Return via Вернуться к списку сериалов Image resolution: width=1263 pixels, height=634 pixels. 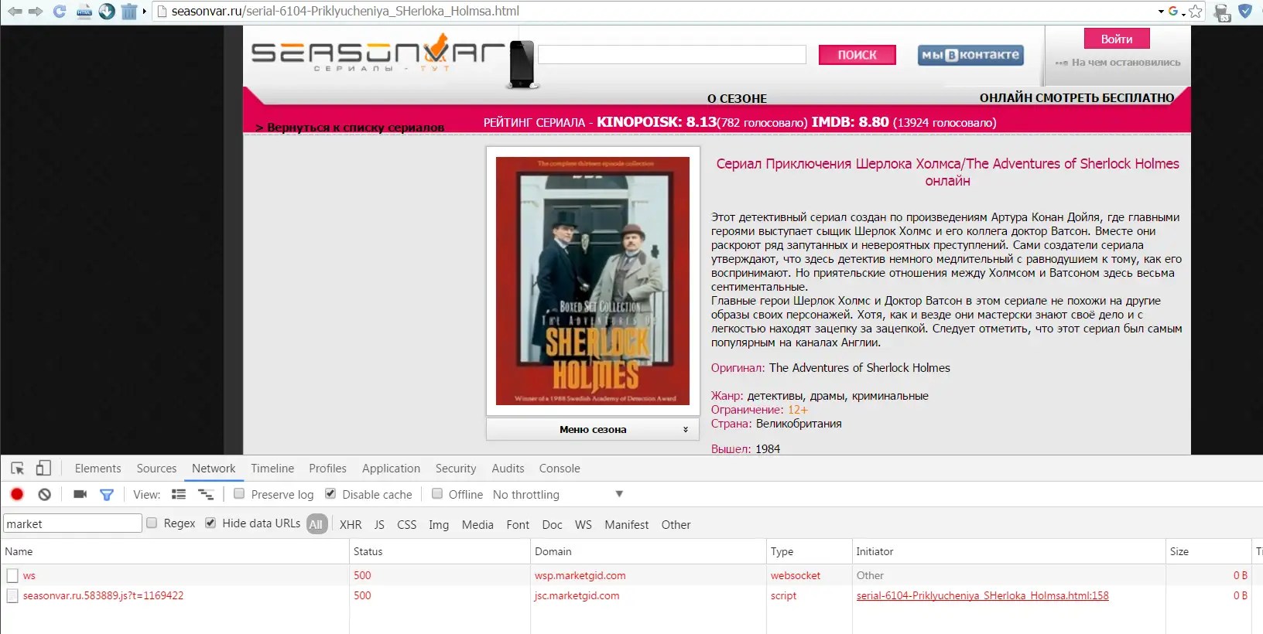350,128
